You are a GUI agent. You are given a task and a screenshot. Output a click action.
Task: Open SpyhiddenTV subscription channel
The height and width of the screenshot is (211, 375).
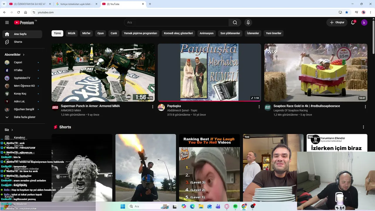(22, 78)
